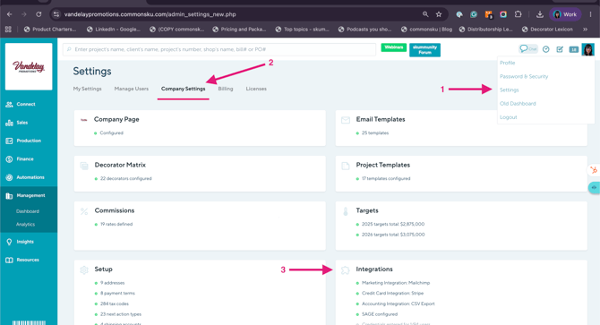Open the browser extensions puzzle icon

click(x=519, y=14)
